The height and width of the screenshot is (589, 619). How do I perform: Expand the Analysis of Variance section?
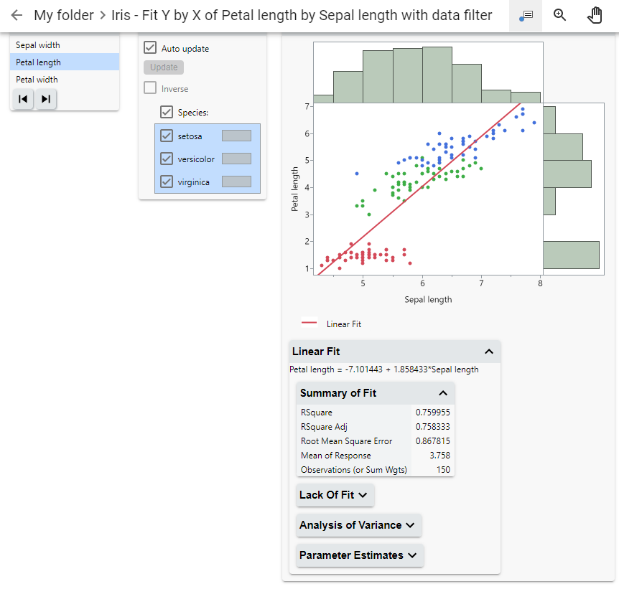pos(358,525)
